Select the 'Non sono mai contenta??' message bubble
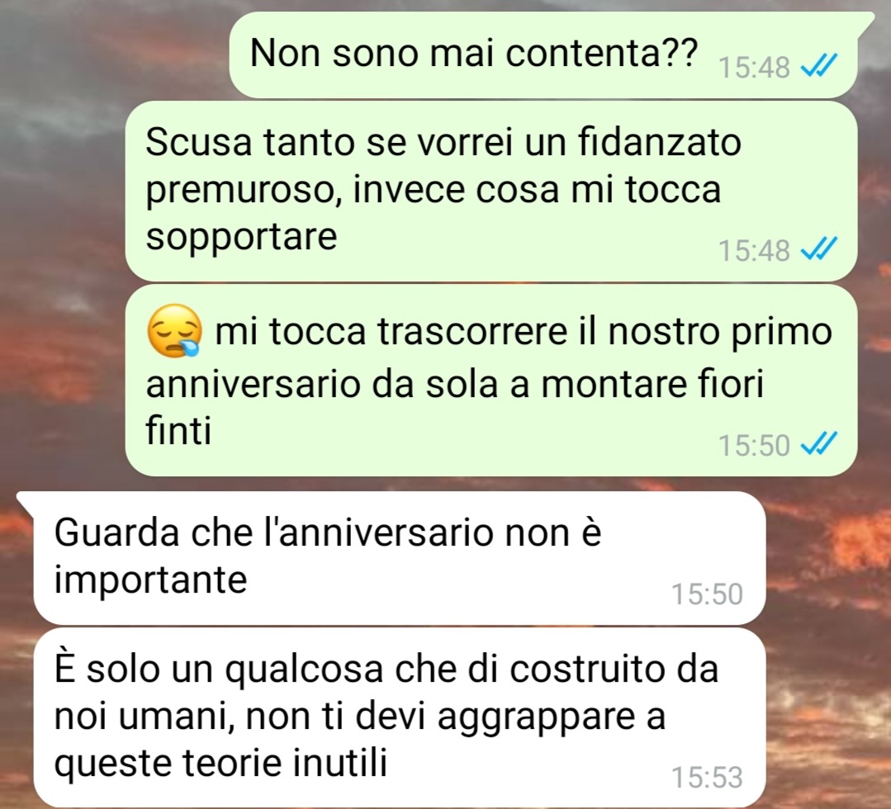Screen dimensions: 891x809 point(543,55)
